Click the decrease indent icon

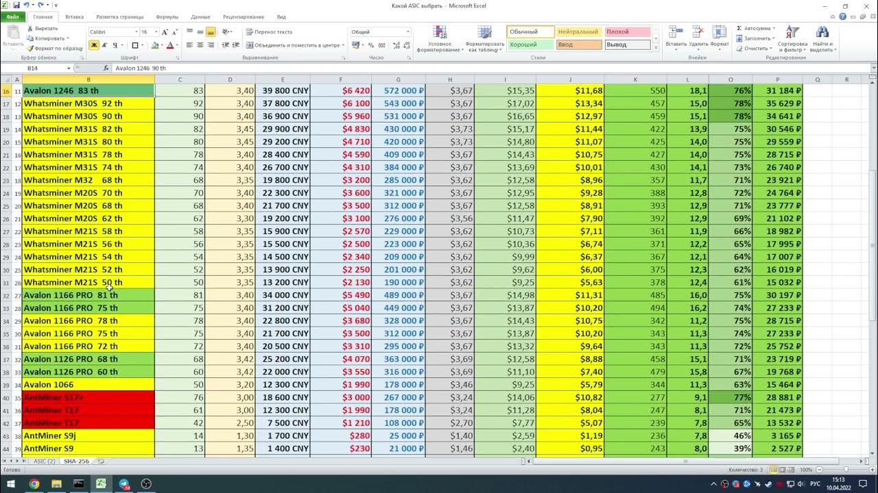pyautogui.click(x=225, y=45)
